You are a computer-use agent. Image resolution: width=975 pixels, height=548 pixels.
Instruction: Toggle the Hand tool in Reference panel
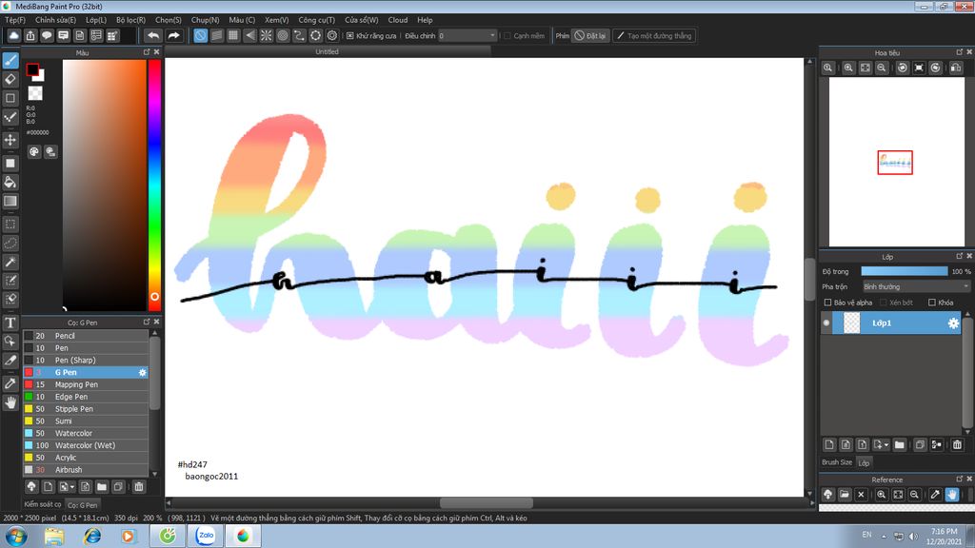(x=952, y=495)
